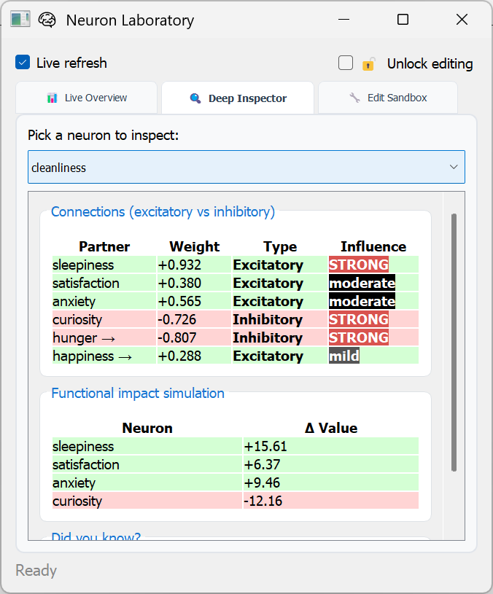Click the Connections (excitatory vs inhibitory) heading

point(162,212)
